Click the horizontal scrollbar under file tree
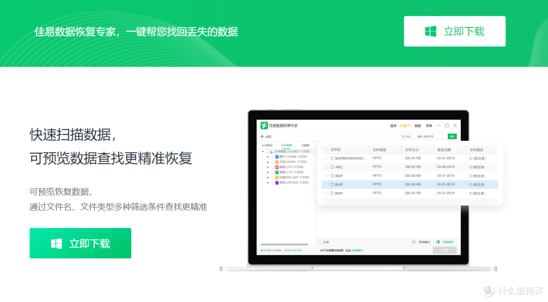The height and width of the screenshot is (302, 548). pyautogui.click(x=285, y=244)
